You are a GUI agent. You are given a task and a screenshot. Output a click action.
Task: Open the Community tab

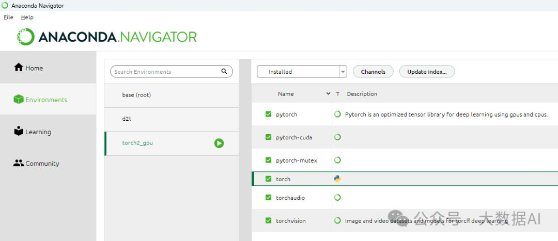point(48,164)
